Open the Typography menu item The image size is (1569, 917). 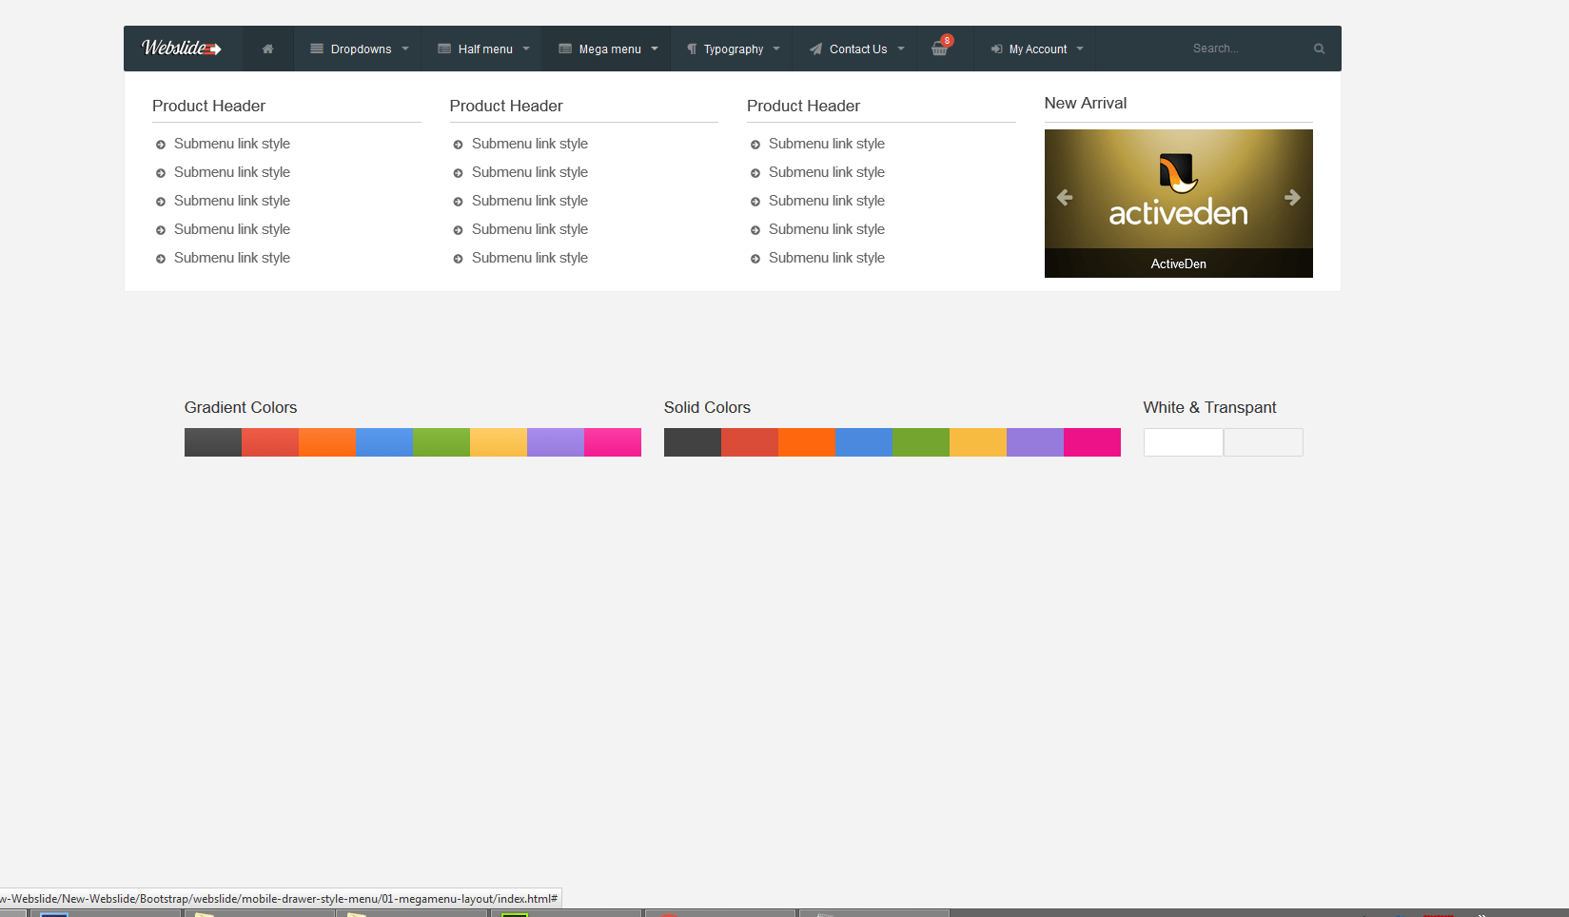(732, 49)
